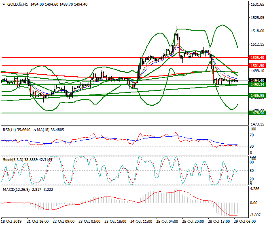Select the 1525.05 price scale value

[x=257, y=18]
